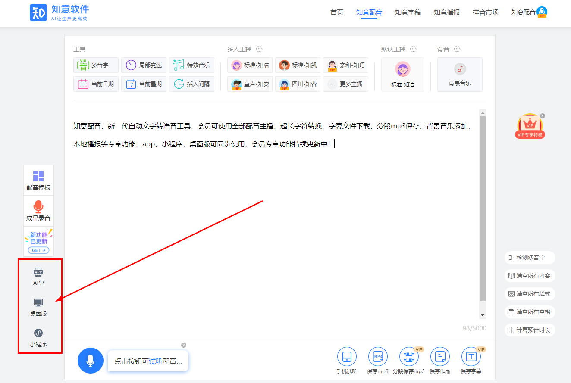Click the blue microphone preview button

[90, 360]
